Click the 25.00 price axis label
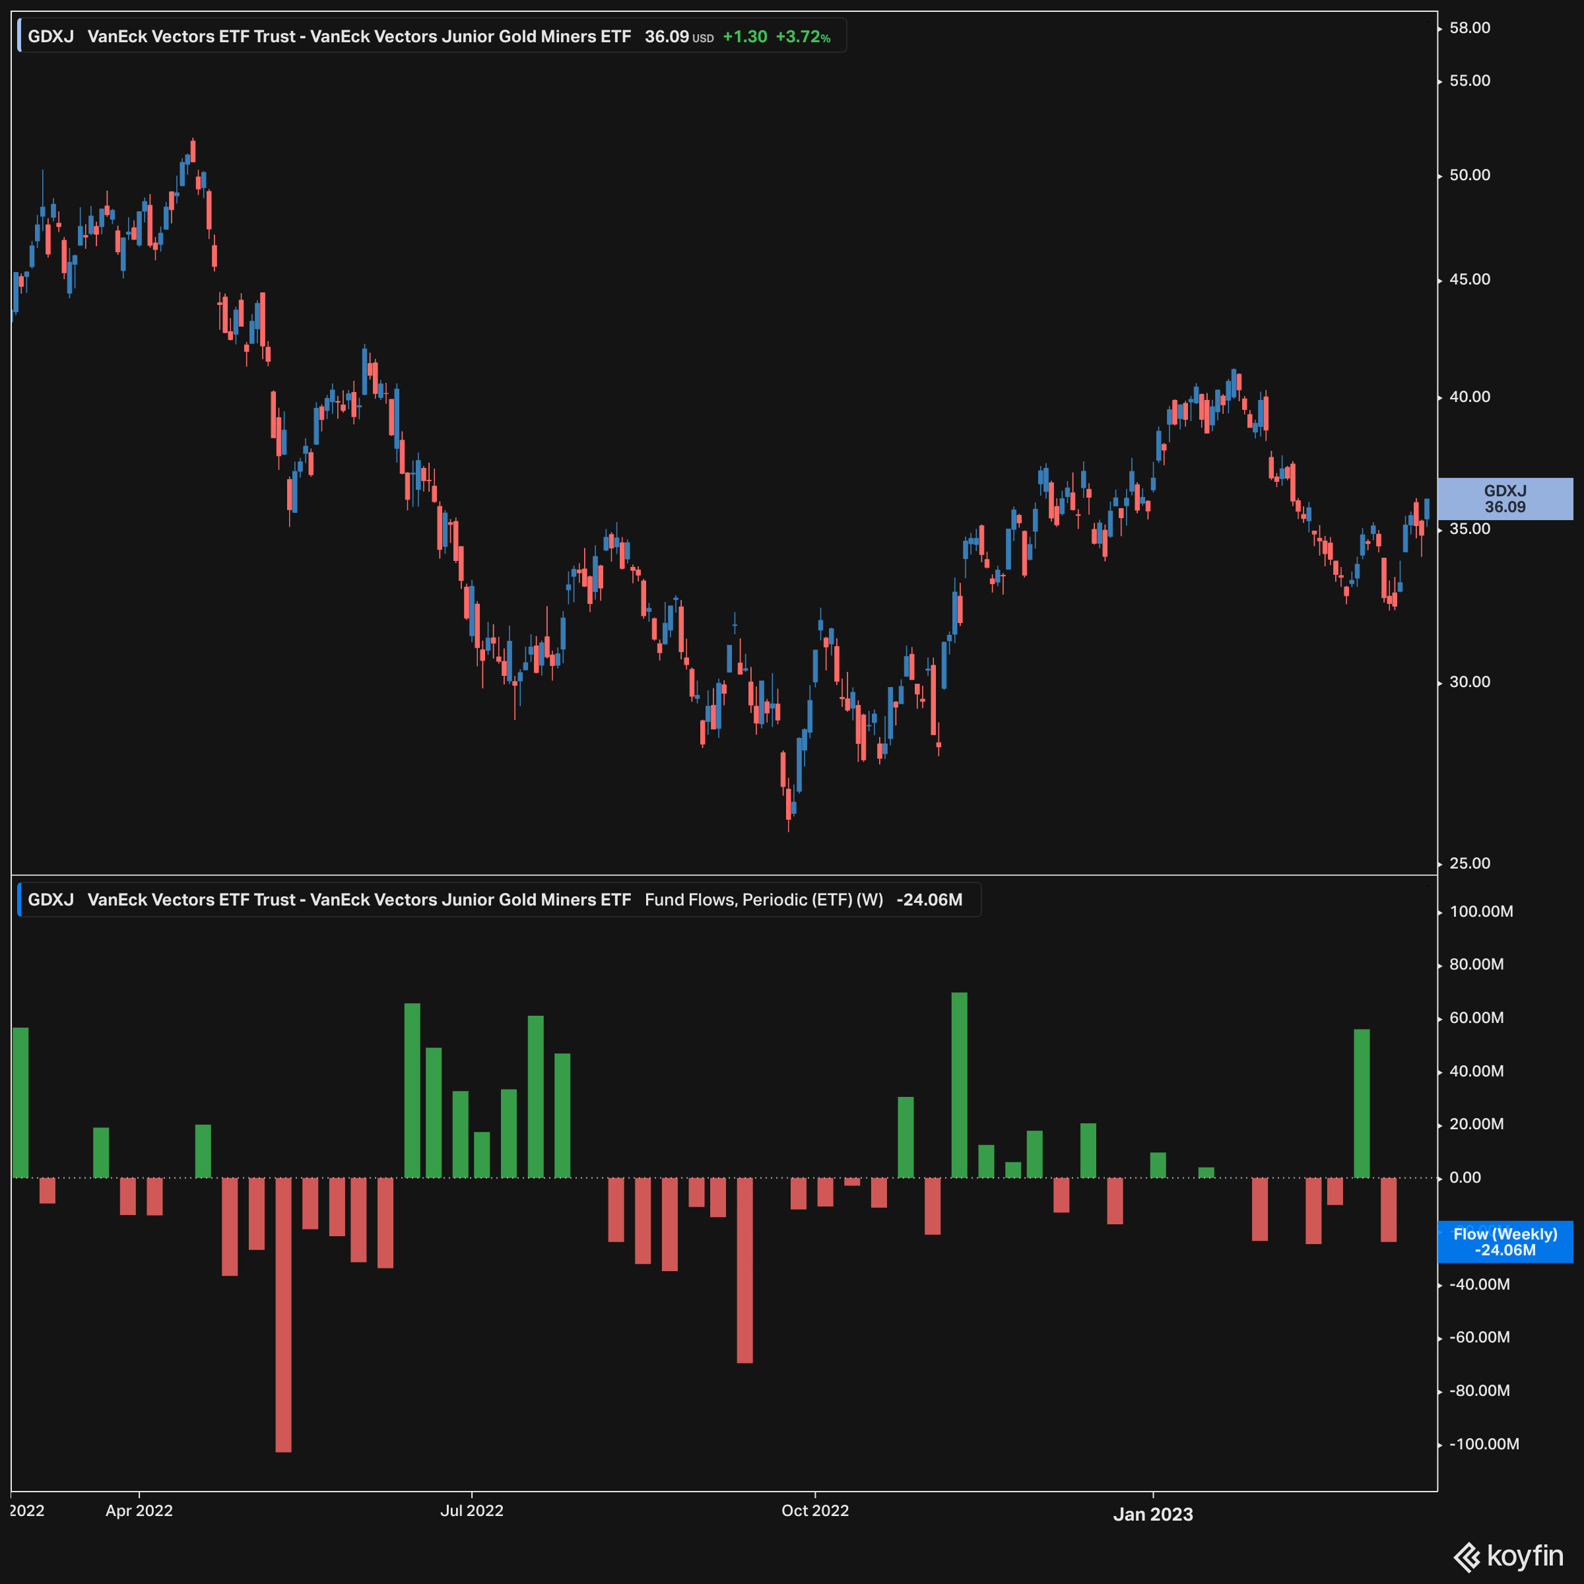Screen dimensions: 1584x1584 [1469, 863]
